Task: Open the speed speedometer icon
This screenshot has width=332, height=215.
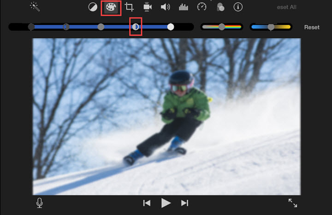Action: [x=202, y=7]
